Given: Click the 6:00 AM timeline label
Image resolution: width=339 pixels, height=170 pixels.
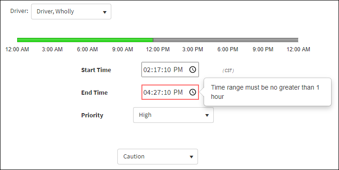Looking at the screenshot, I should pyautogui.click(x=87, y=49).
